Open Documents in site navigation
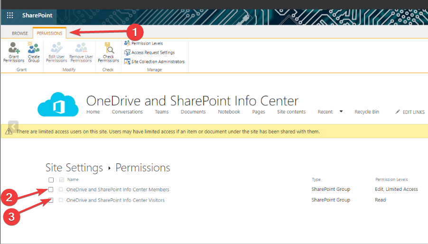The width and height of the screenshot is (428, 244). pyautogui.click(x=193, y=112)
